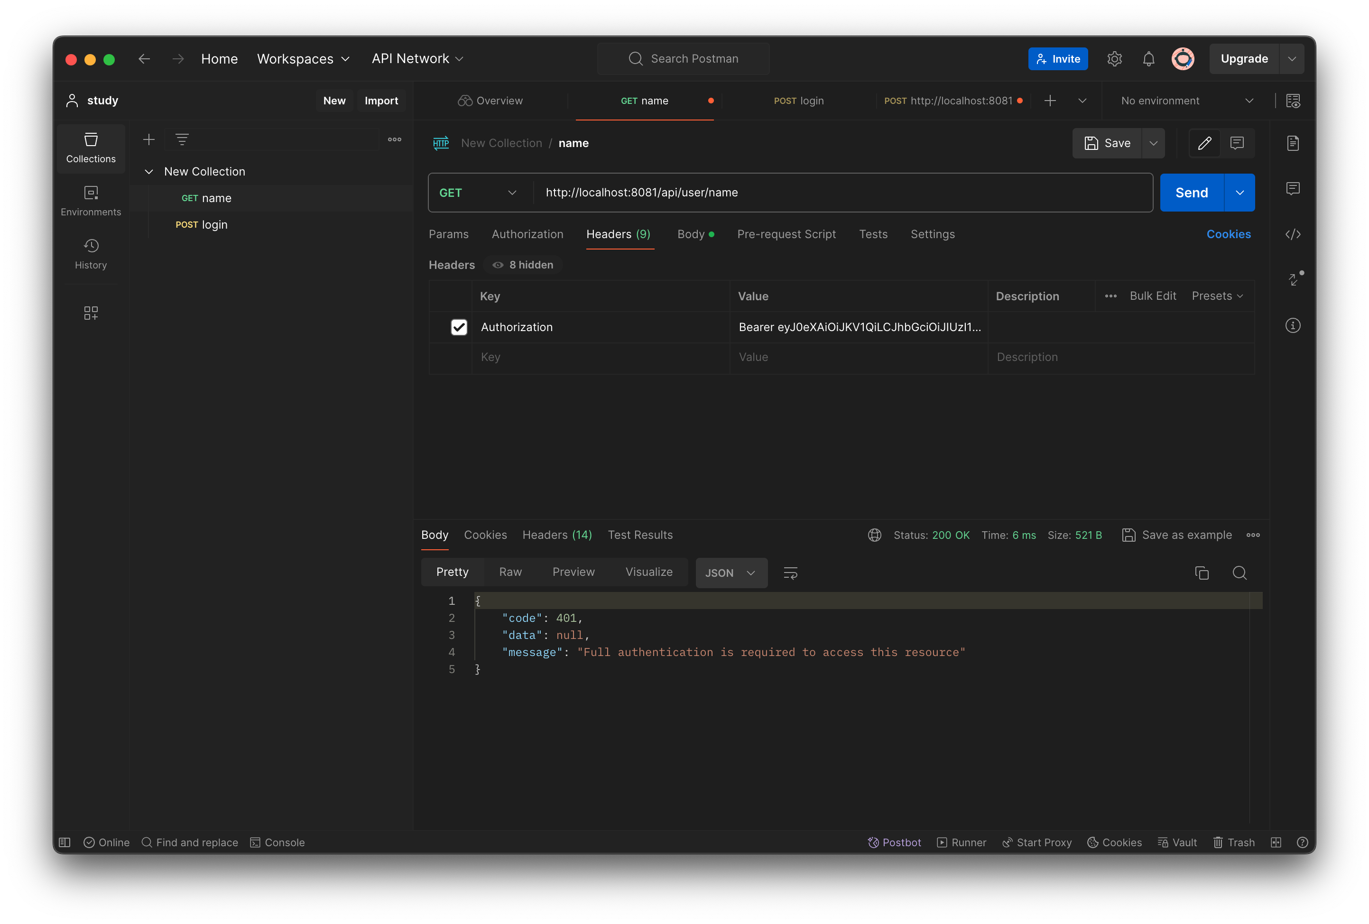Open the environment quick look icon
The image size is (1369, 924).
1293,101
